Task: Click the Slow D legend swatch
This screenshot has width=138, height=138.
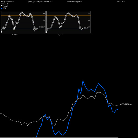Action: (x=2, y=3)
